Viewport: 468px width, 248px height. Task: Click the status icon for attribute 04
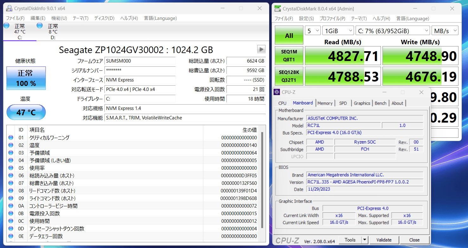coord(11,160)
